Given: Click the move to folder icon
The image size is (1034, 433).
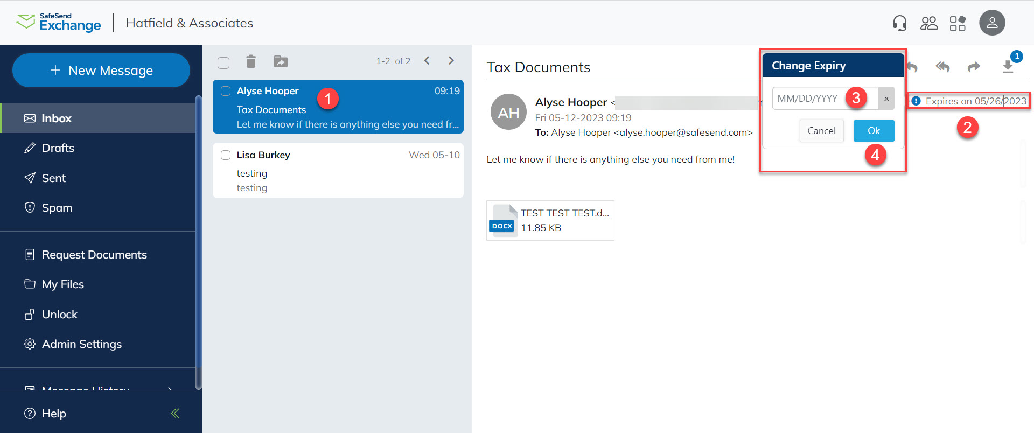Looking at the screenshot, I should click(281, 62).
